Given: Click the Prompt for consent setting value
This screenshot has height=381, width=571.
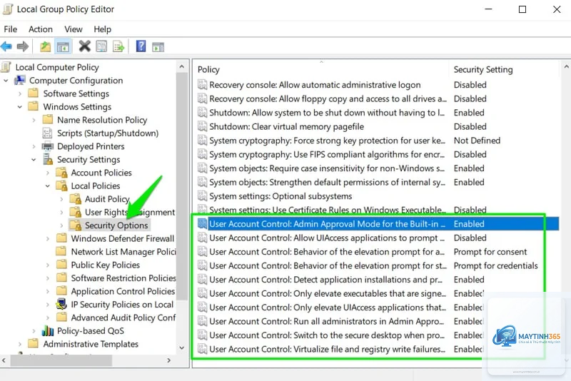Looking at the screenshot, I should coord(490,252).
